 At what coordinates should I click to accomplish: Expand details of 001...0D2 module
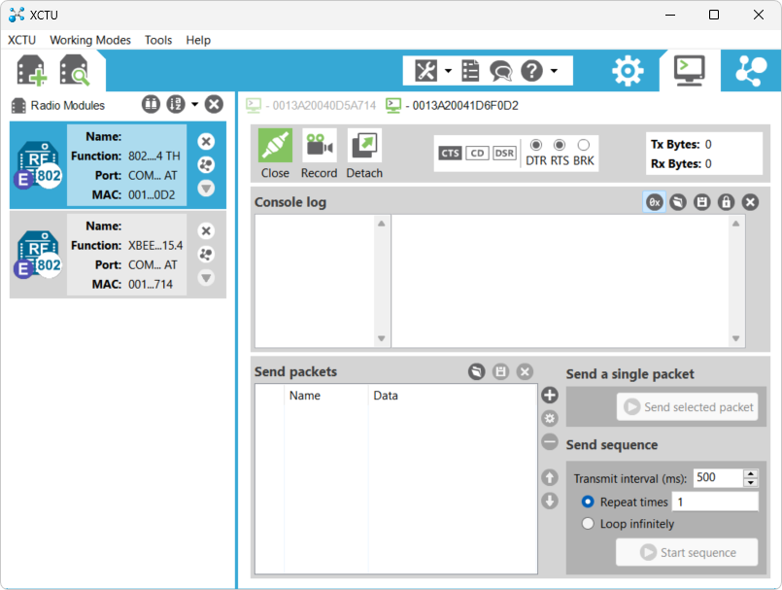tap(206, 189)
